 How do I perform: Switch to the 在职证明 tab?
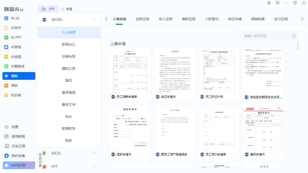142,19
